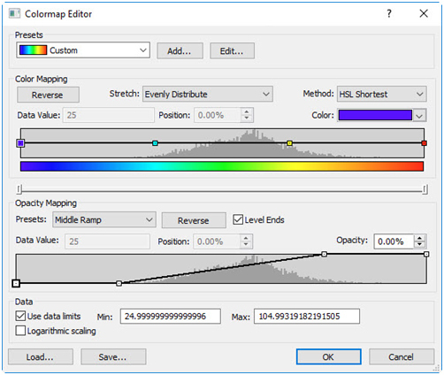Image resolution: width=444 pixels, height=375 pixels.
Task: Click the help question mark icon
Action: pyautogui.click(x=389, y=13)
